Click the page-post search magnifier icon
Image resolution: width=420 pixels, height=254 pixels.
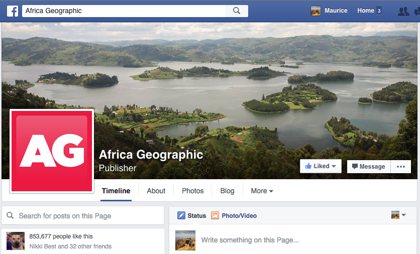point(10,215)
